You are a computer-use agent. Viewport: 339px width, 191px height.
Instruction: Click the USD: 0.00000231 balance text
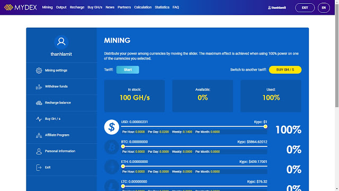(135, 122)
